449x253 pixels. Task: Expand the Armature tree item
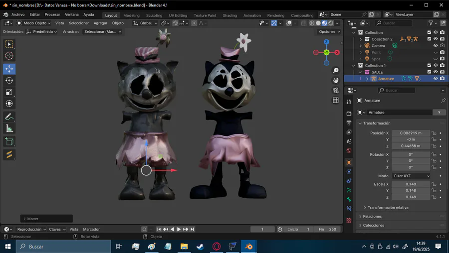tap(368, 79)
